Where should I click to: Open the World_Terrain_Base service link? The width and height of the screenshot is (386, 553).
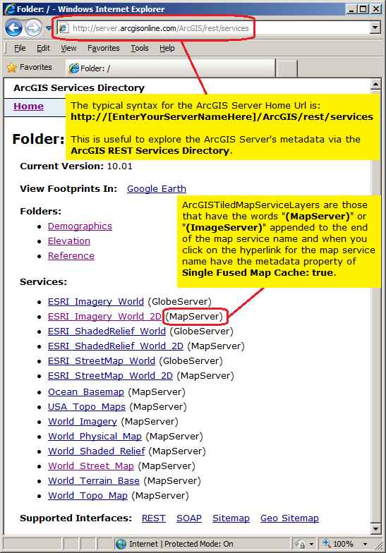tap(94, 481)
